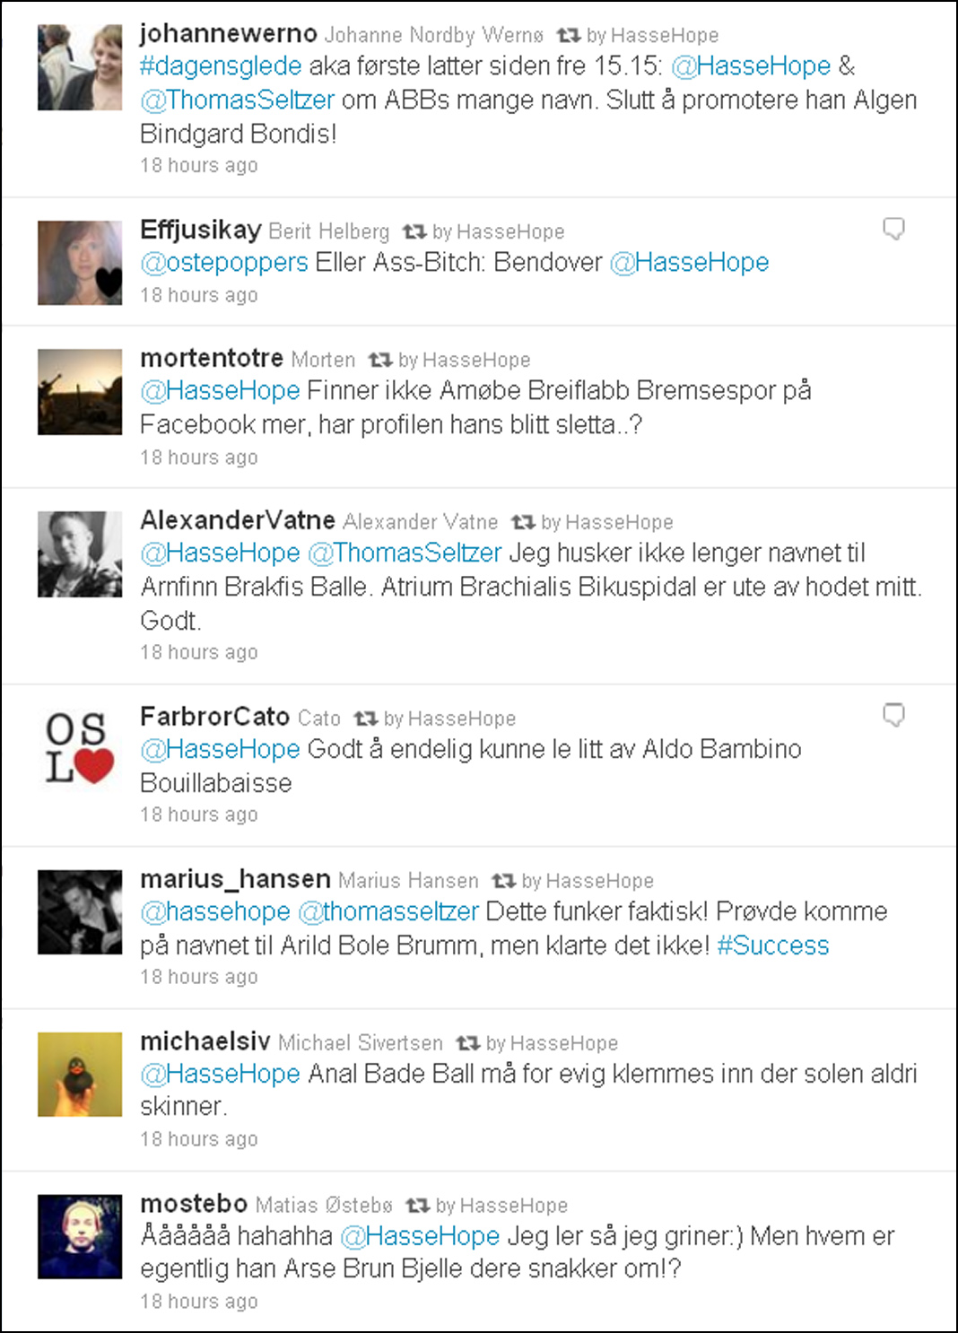This screenshot has height=1333, width=958.
Task: Open FarbrorCato's OSLO heart avatar
Action: [x=80, y=749]
